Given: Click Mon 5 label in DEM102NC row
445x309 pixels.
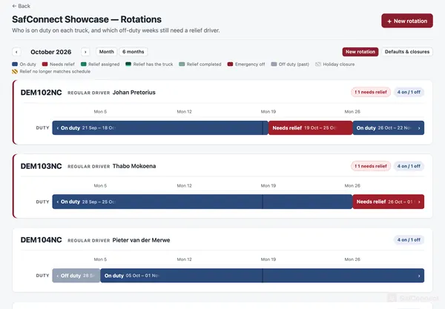Looking at the screenshot, I should click(100, 112).
